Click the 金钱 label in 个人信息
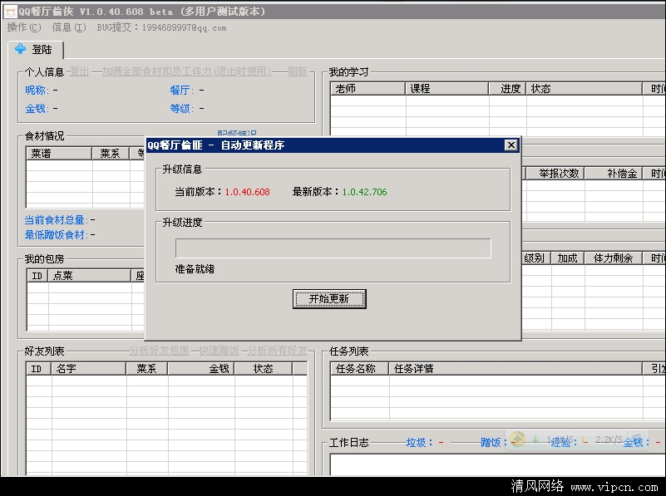 coord(37,109)
